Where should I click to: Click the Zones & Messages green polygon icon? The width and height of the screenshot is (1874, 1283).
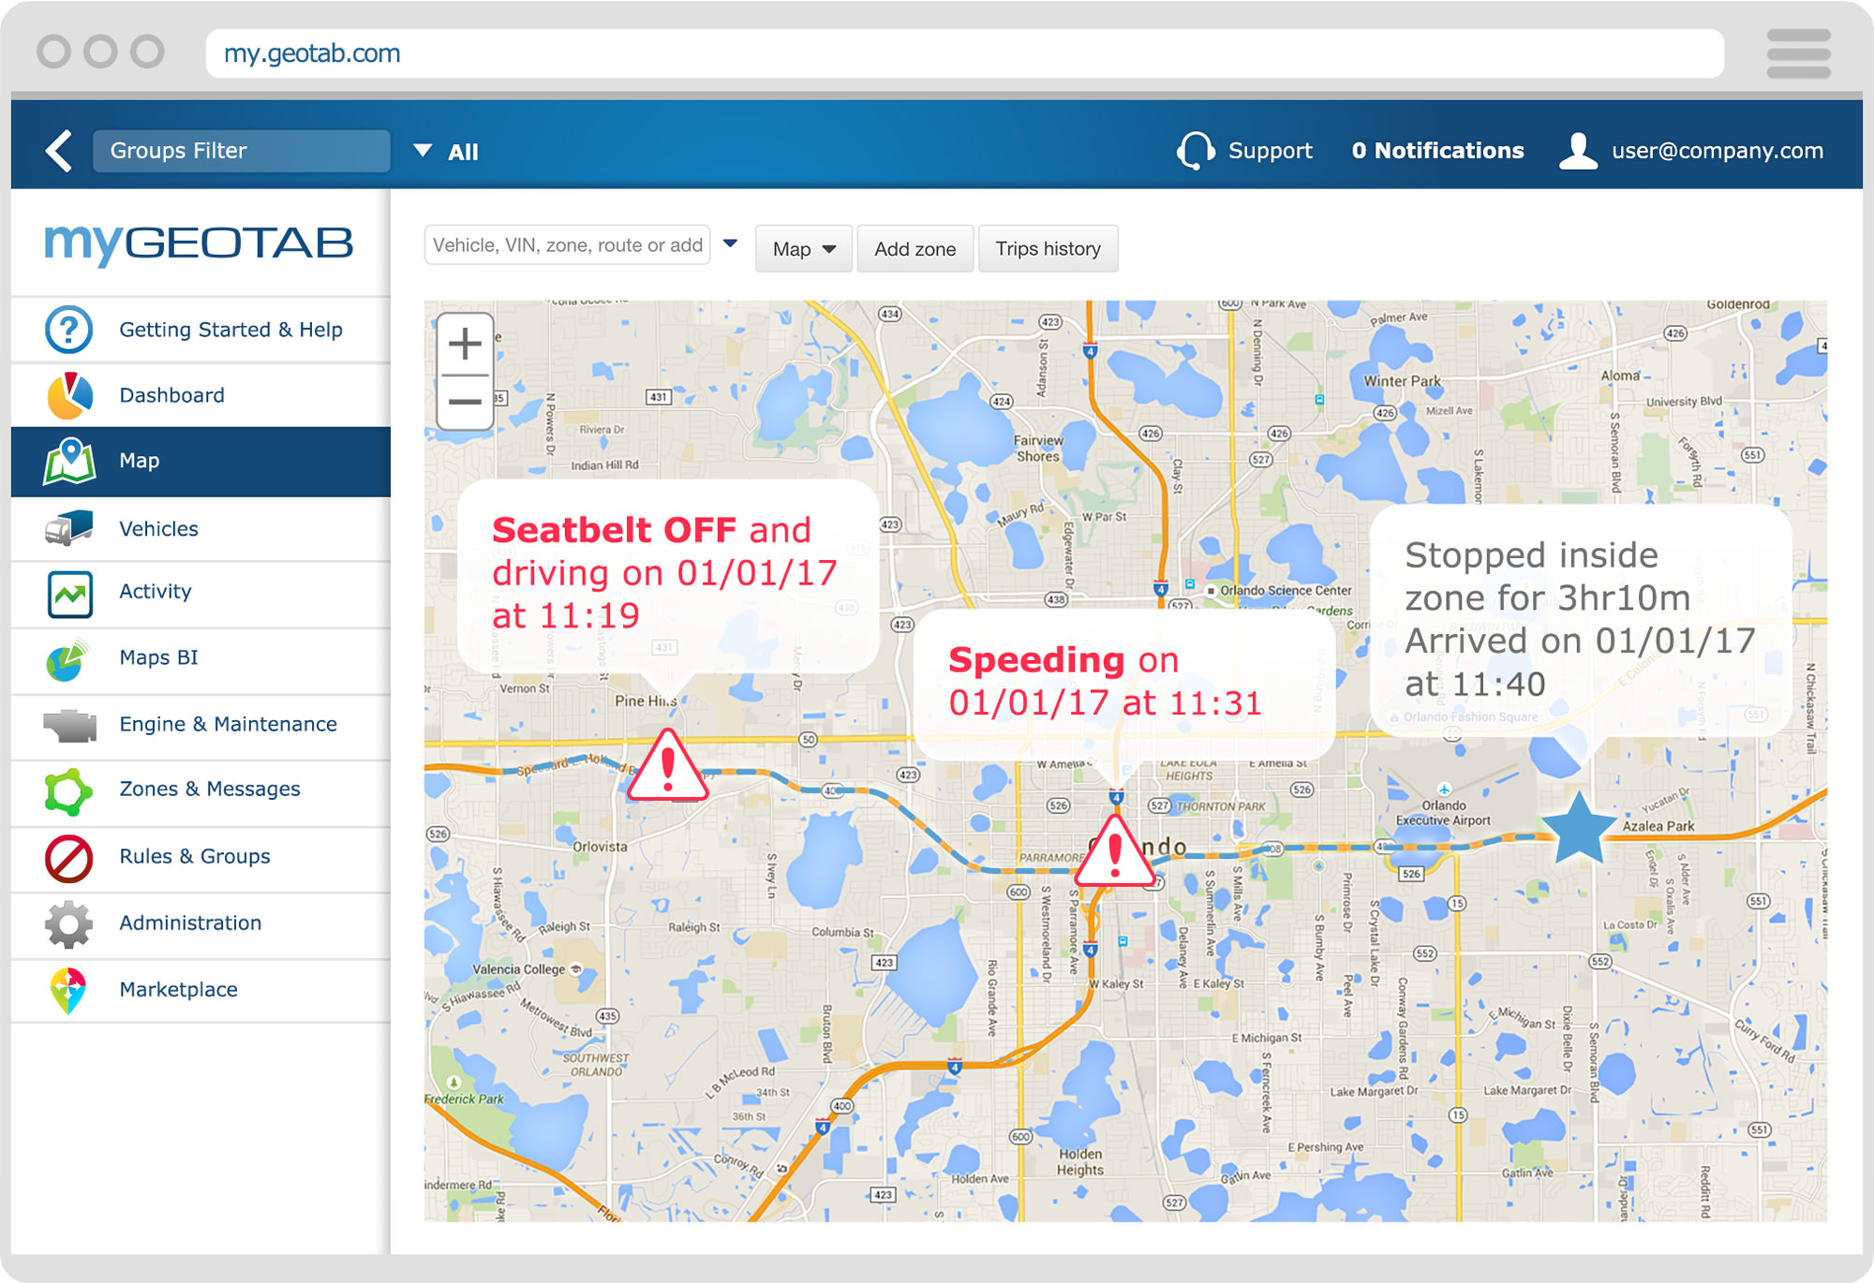pyautogui.click(x=68, y=791)
